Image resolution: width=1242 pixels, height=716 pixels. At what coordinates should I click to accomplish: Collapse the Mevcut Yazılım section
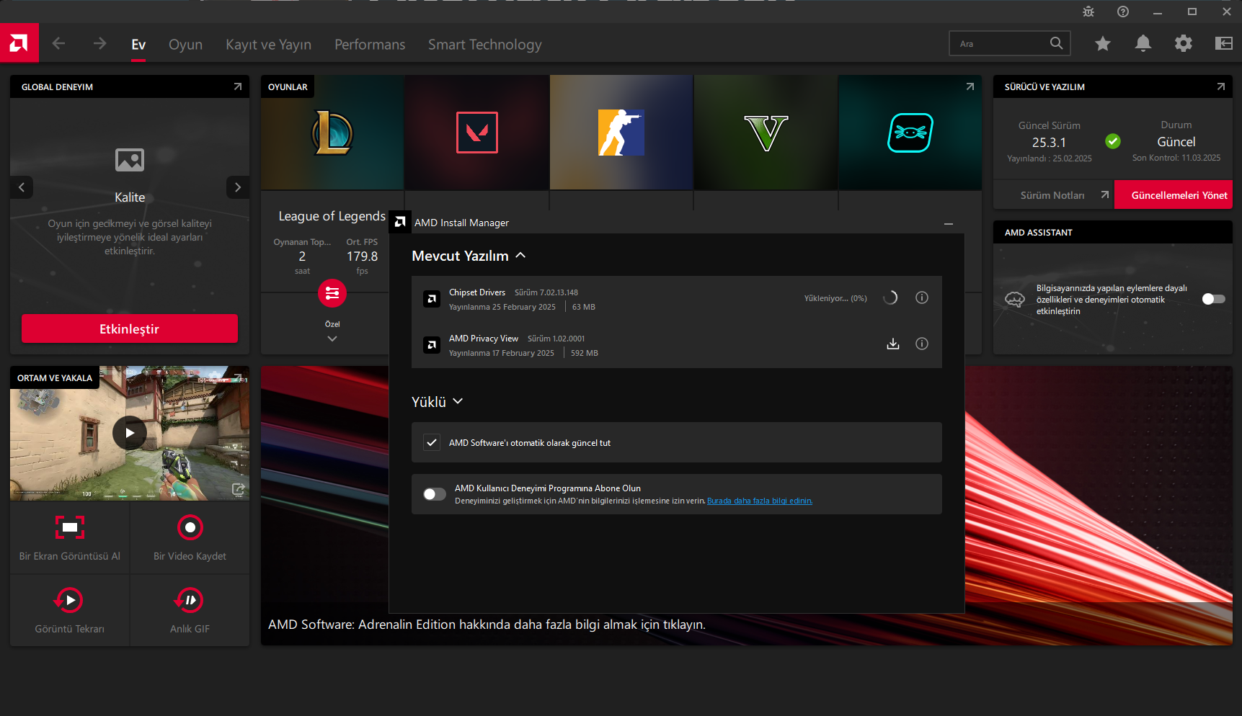(x=520, y=256)
